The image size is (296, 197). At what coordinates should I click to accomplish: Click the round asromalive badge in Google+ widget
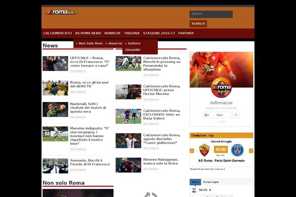(x=221, y=88)
